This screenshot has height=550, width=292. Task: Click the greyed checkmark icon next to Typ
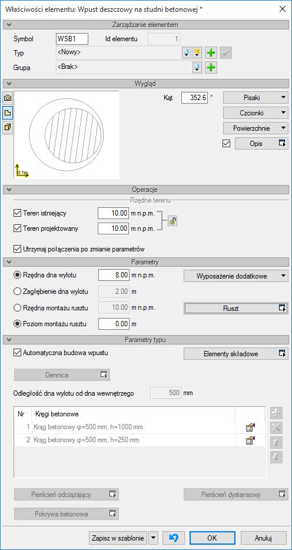click(226, 53)
